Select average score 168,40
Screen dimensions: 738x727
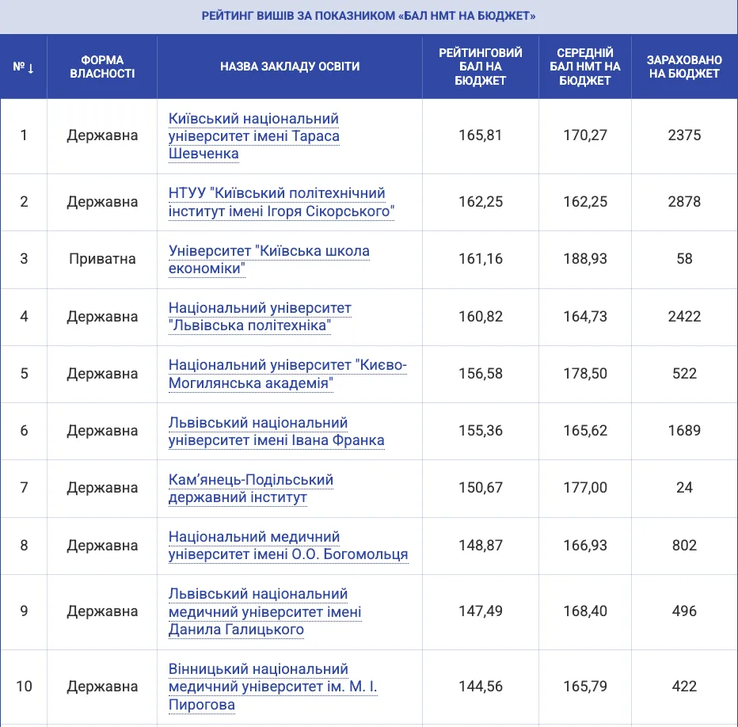coord(585,611)
